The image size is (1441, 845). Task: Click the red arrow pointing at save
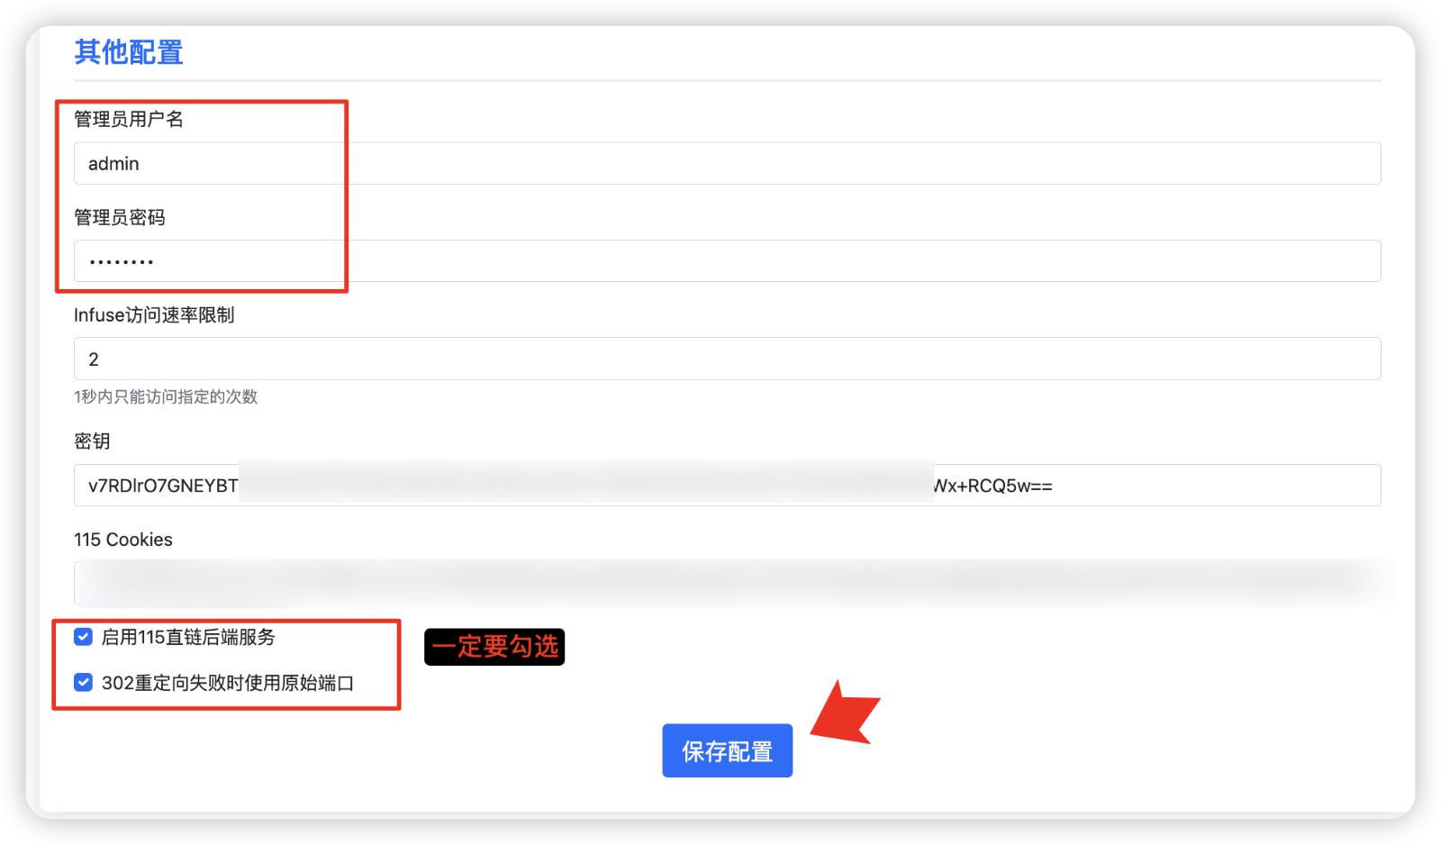pyautogui.click(x=845, y=713)
